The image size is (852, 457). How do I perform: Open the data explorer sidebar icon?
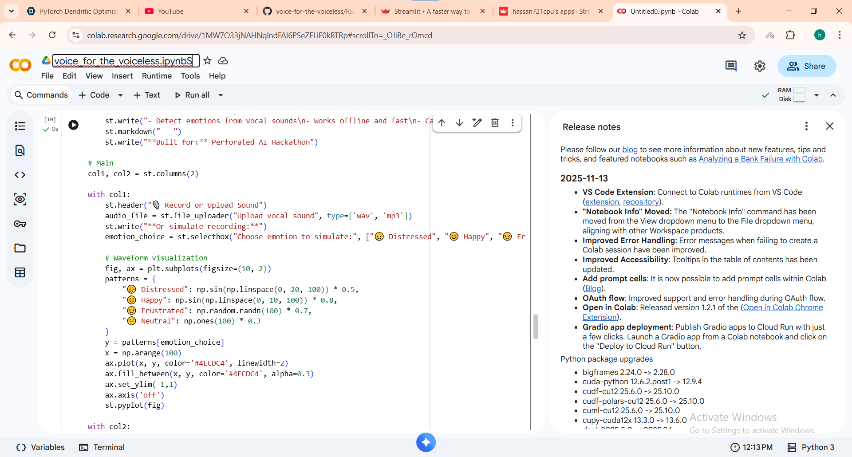20,199
